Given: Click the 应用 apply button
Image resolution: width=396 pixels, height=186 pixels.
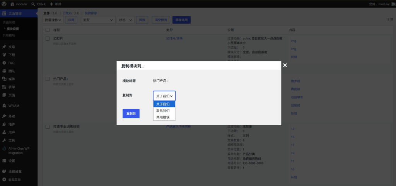Looking at the screenshot, I should (x=71, y=20).
